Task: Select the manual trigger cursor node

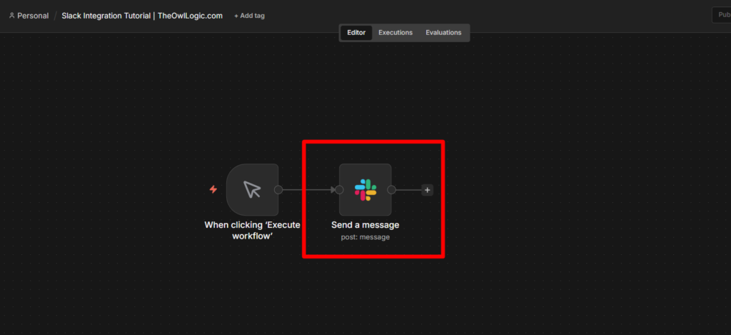Action: (252, 189)
